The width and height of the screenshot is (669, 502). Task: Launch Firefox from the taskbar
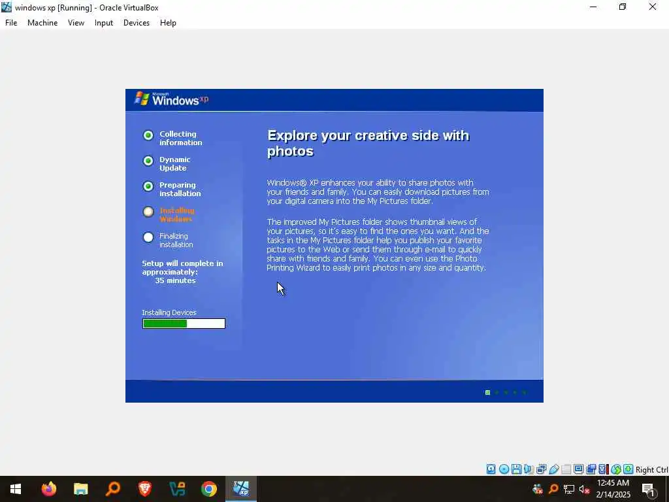click(x=48, y=489)
